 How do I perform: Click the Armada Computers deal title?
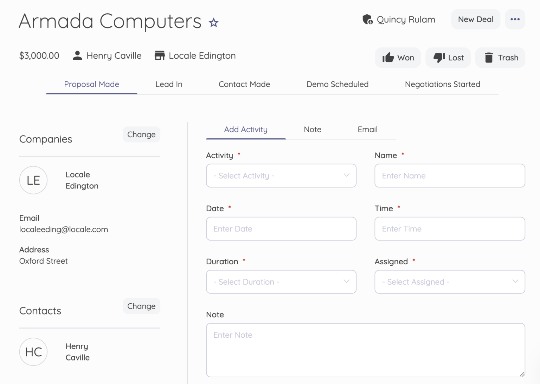(x=110, y=21)
